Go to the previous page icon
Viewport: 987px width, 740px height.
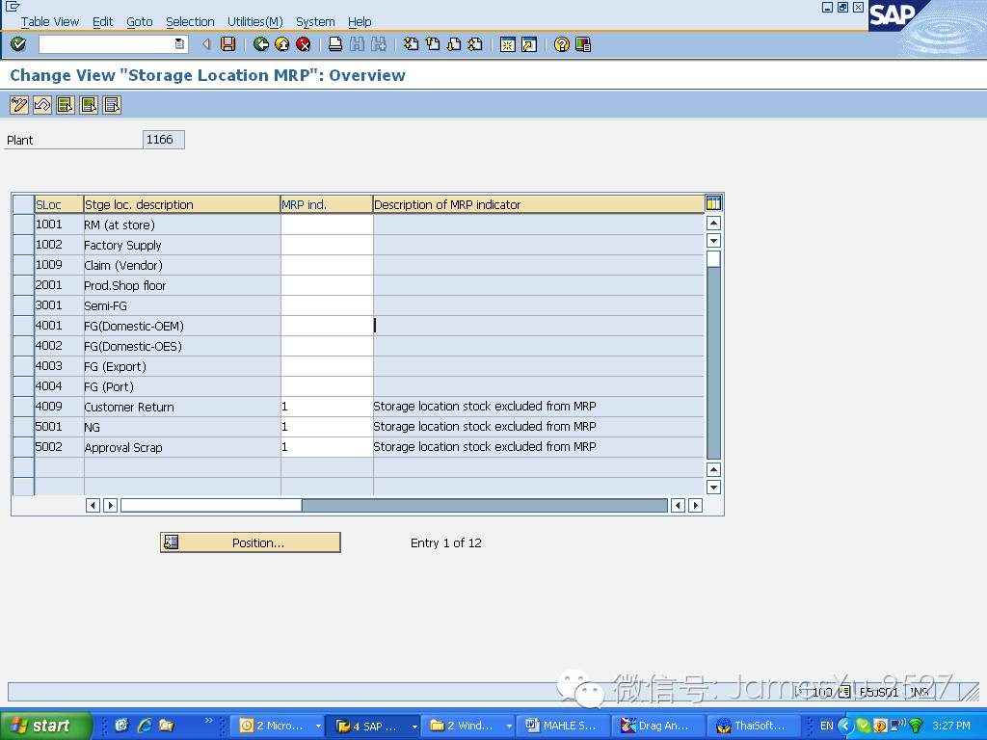433,44
